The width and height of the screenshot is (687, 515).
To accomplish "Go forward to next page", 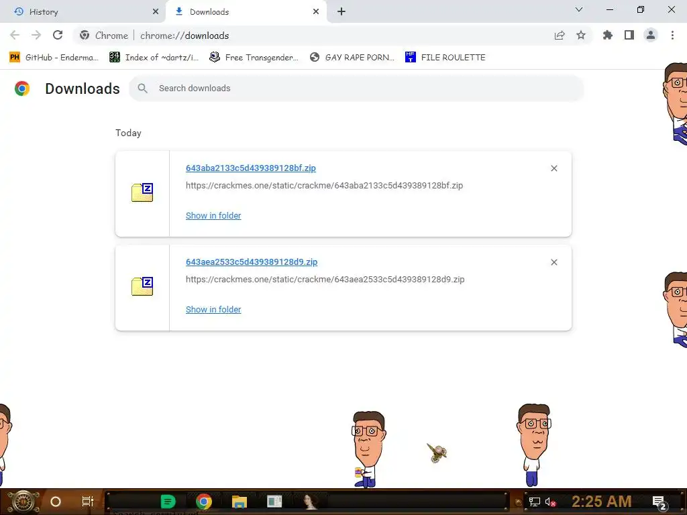I will pyautogui.click(x=36, y=36).
